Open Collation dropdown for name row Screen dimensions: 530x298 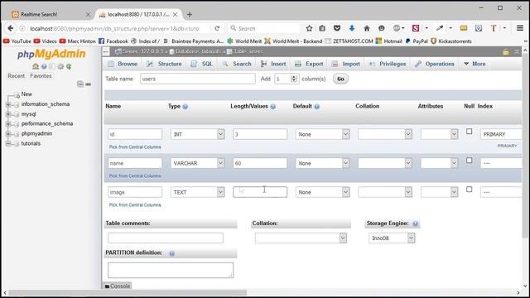(x=385, y=164)
